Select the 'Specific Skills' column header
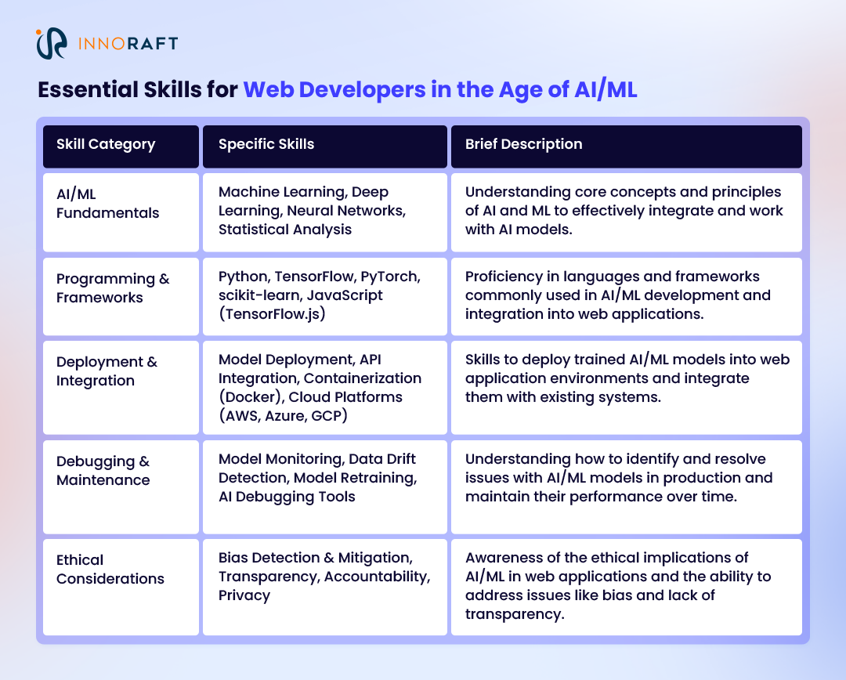846x680 pixels. pyautogui.click(x=325, y=146)
